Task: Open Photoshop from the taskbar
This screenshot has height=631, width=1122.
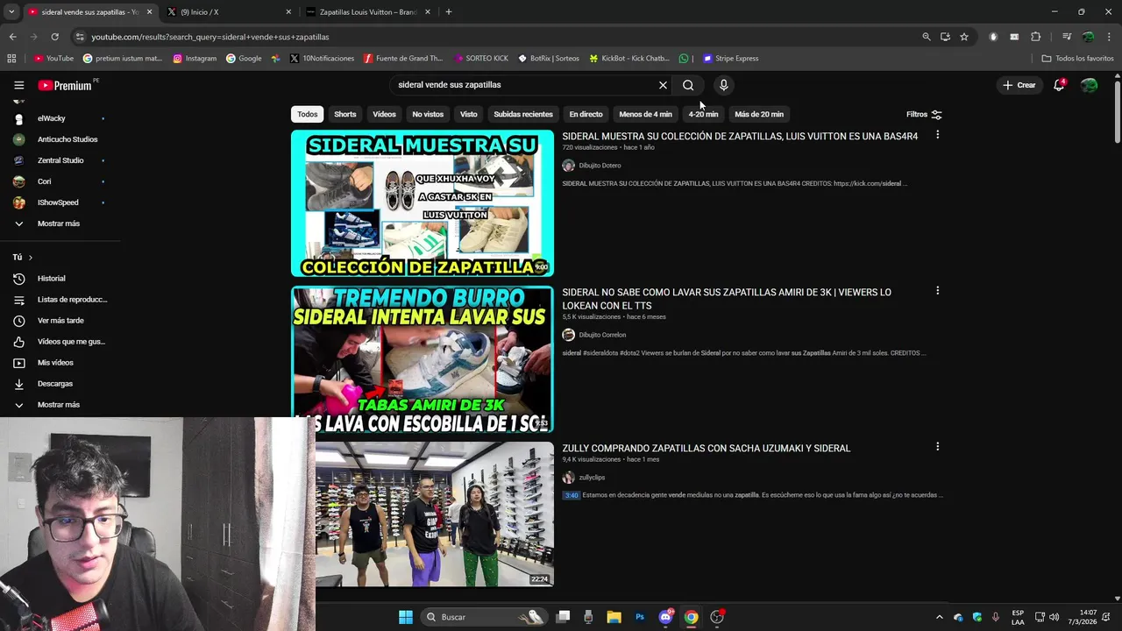Action: (x=640, y=617)
